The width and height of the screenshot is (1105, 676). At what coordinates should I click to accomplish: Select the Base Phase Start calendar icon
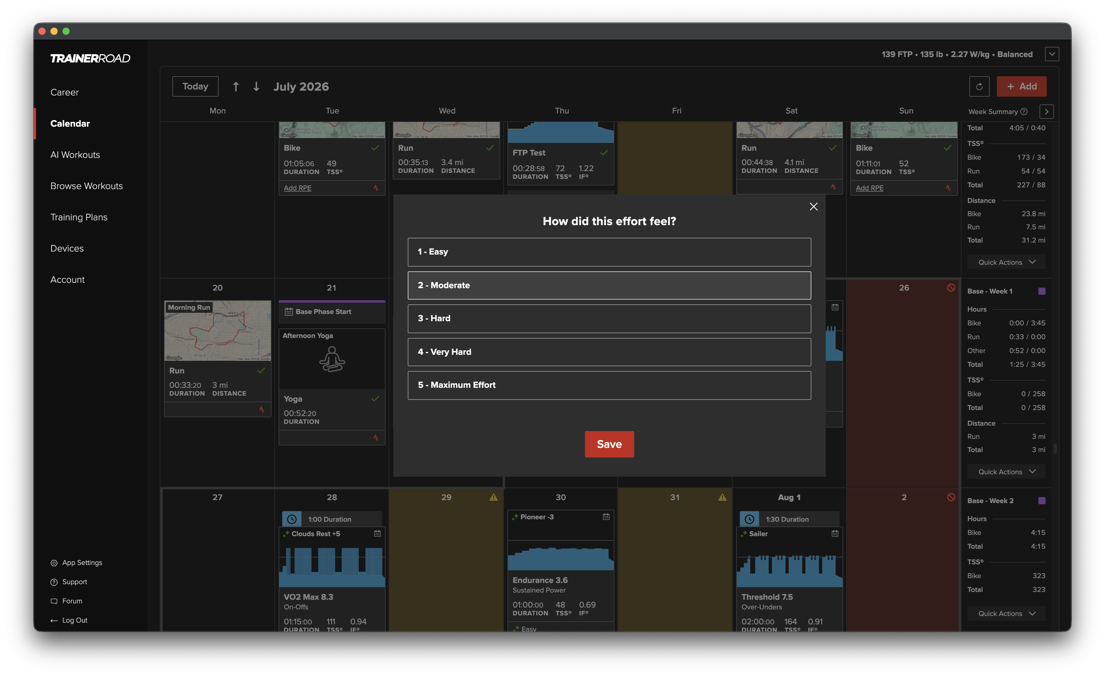point(289,312)
